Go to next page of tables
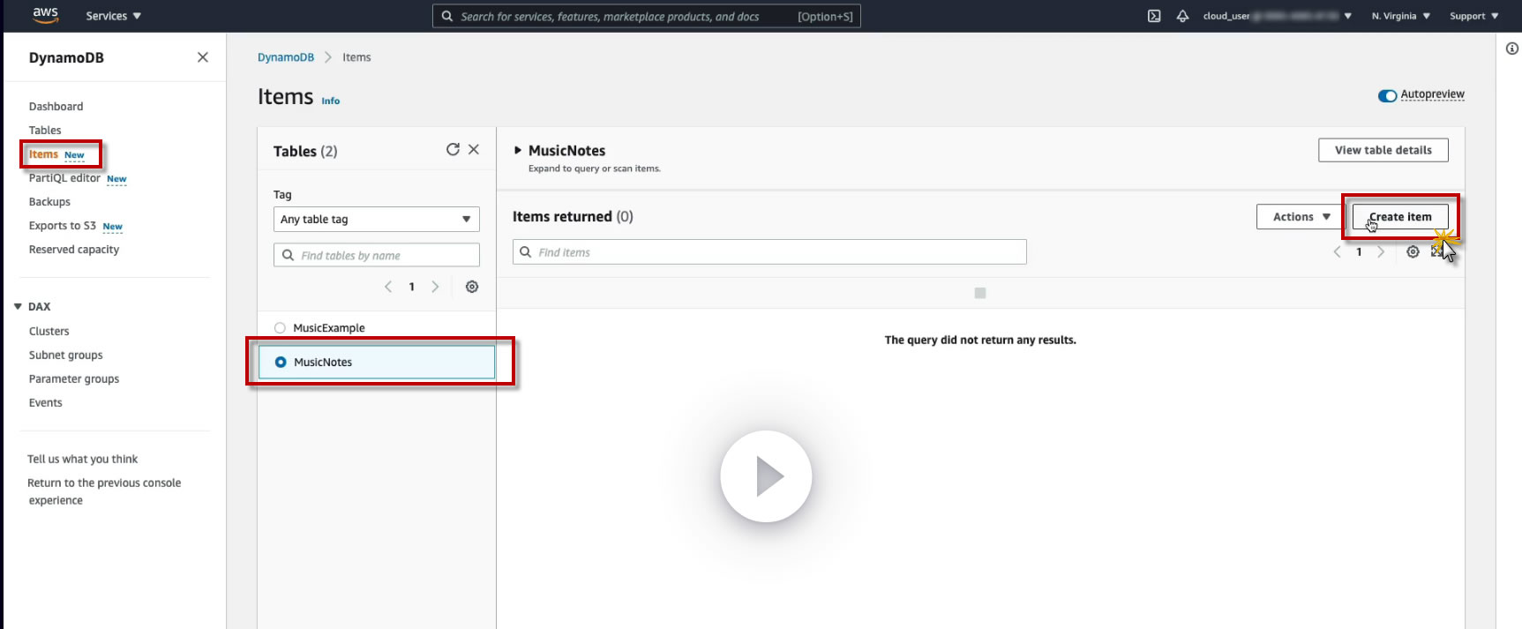1522x629 pixels. tap(435, 287)
